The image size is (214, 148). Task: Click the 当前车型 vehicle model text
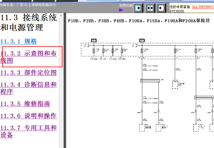[28, 5]
